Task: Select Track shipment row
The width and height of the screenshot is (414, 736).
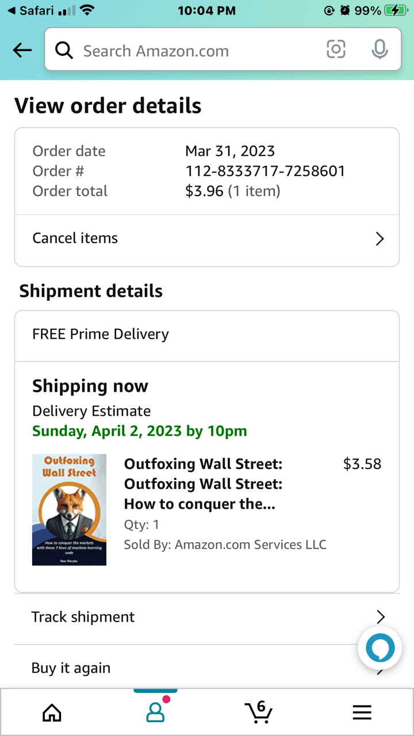Action: point(83,617)
